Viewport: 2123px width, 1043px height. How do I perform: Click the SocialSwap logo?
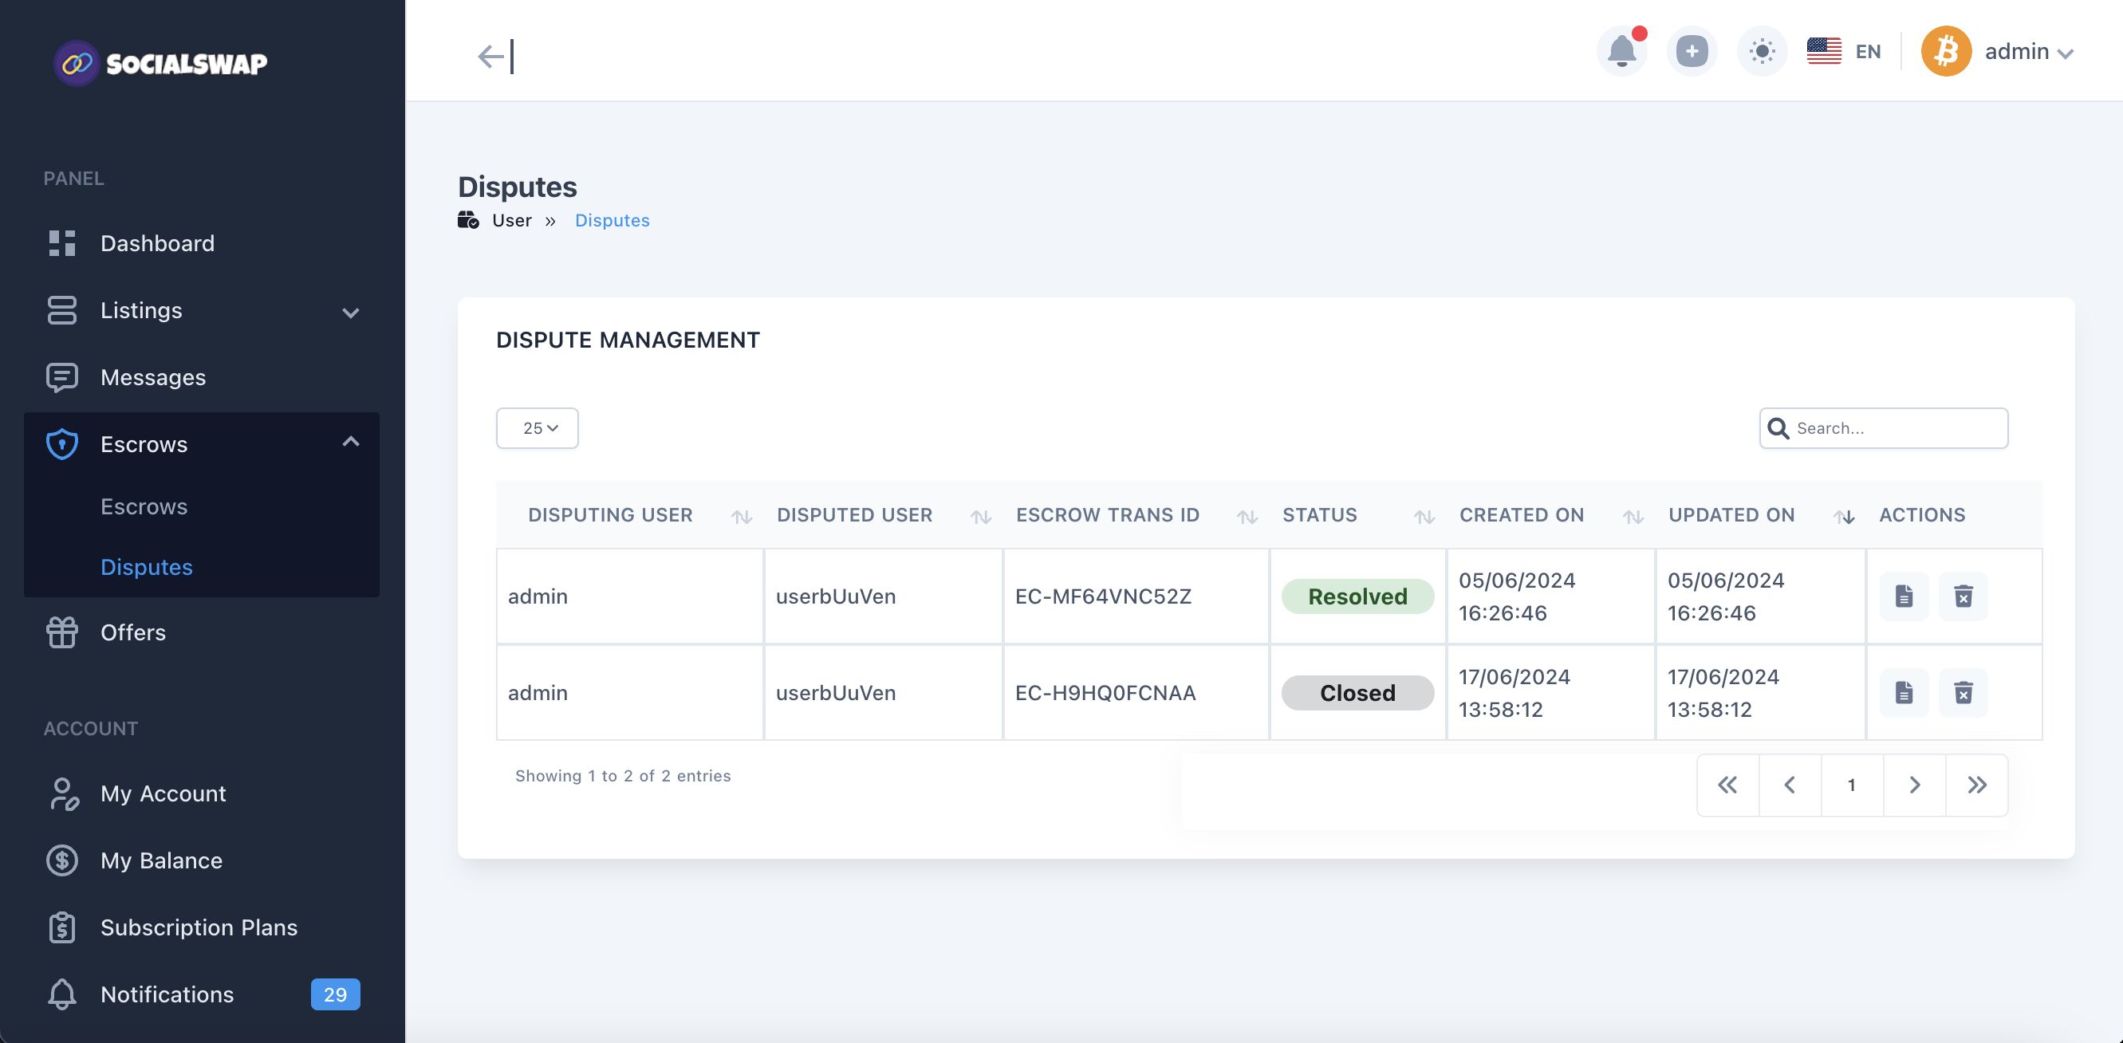[161, 64]
